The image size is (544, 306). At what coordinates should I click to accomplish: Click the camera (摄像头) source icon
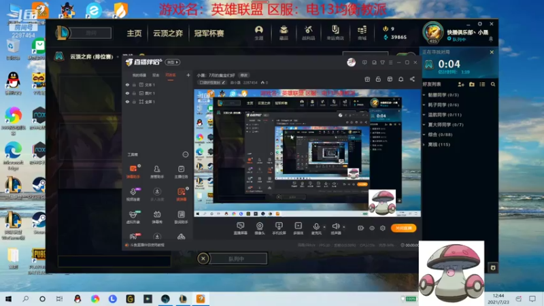(x=260, y=228)
